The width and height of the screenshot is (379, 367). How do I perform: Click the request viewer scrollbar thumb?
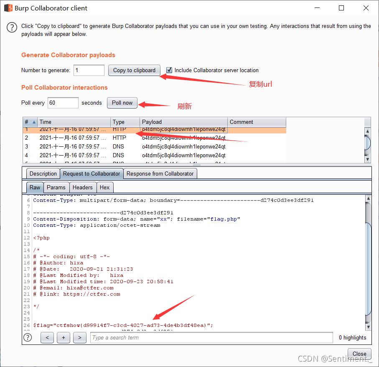[368, 269]
